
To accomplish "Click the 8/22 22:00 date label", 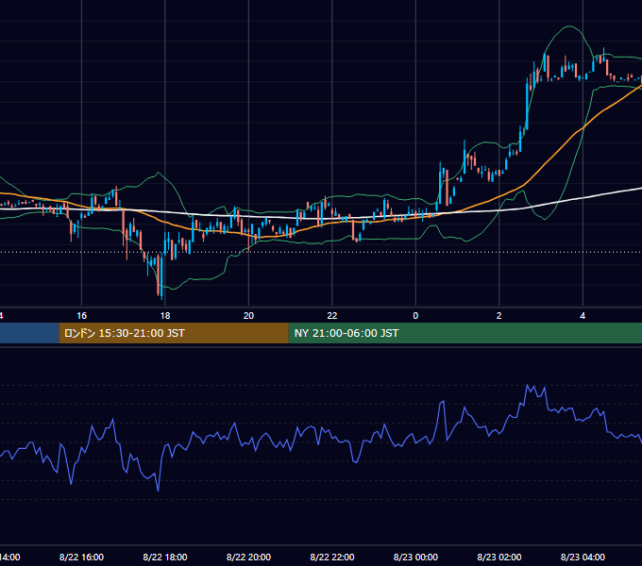I will [332, 557].
